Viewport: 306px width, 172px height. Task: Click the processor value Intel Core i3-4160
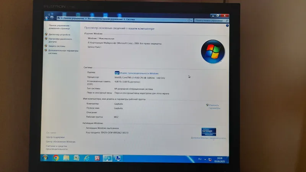[x=140, y=78]
